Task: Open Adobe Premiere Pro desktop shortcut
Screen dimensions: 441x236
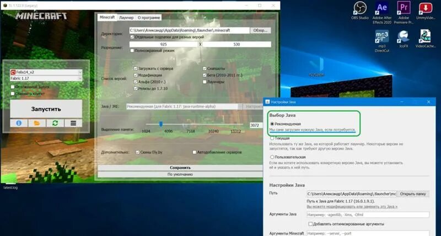Action: (404, 12)
